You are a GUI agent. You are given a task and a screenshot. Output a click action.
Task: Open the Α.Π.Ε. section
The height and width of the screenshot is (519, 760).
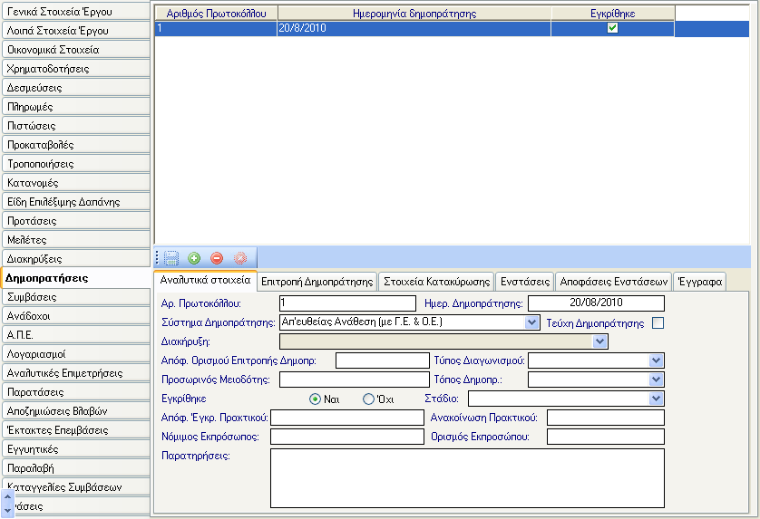point(76,335)
